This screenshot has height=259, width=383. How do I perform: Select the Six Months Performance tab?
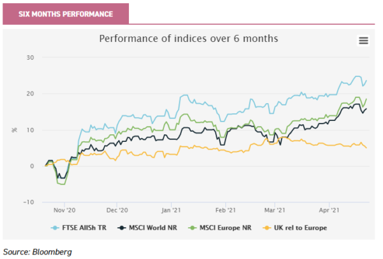point(66,14)
